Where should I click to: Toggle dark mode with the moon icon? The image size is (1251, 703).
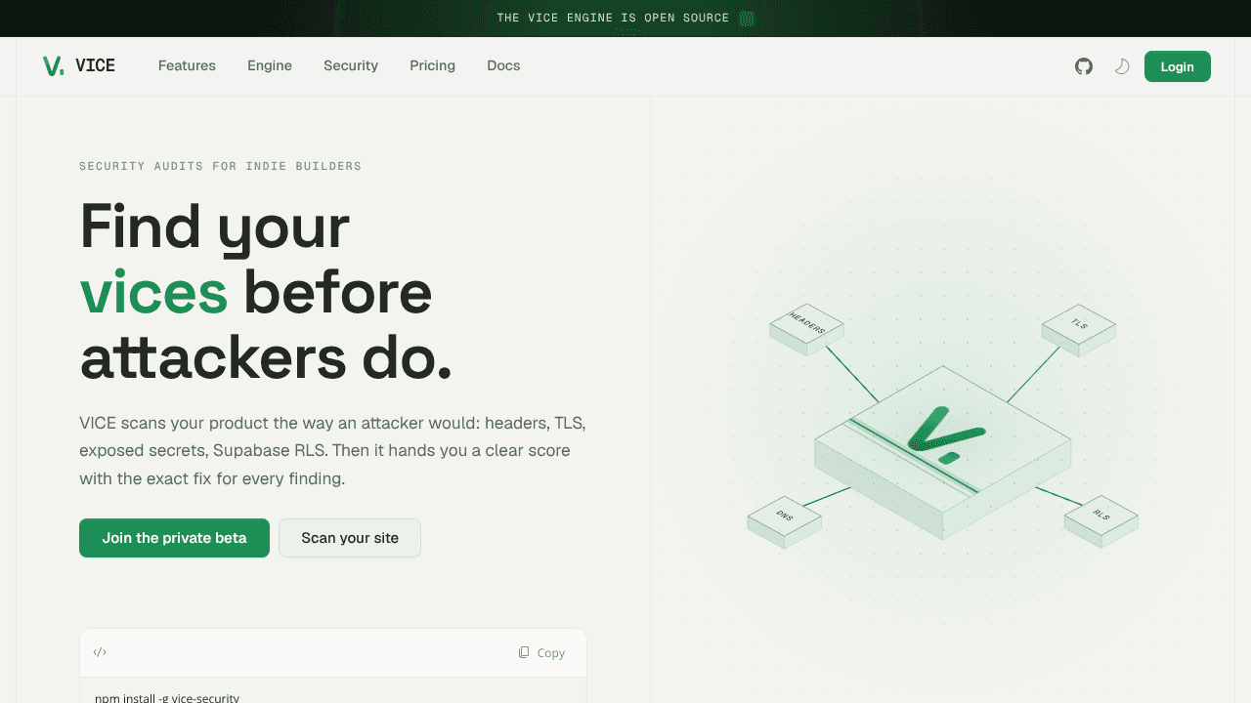click(1122, 66)
